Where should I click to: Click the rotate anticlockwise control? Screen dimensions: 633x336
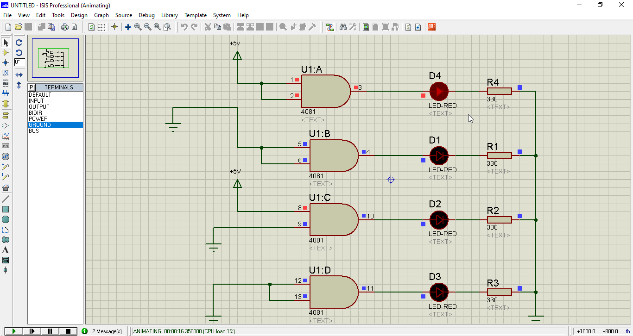tap(19, 53)
